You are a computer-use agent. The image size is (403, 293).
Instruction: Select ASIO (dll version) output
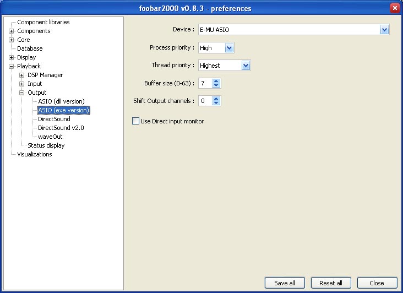(61, 101)
